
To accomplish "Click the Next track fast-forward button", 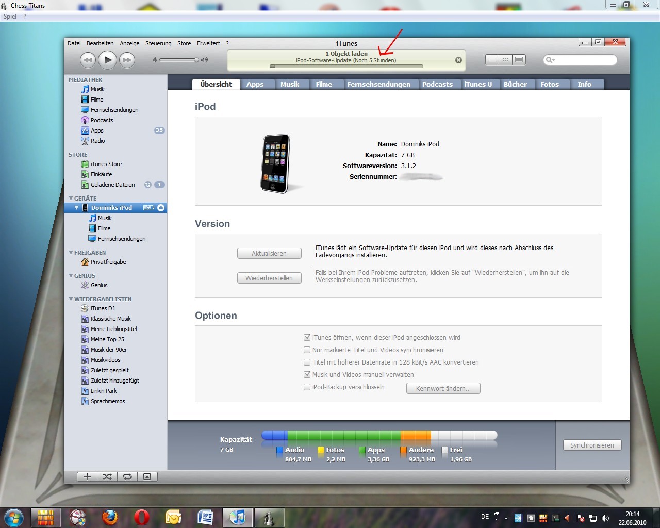I will pos(127,60).
